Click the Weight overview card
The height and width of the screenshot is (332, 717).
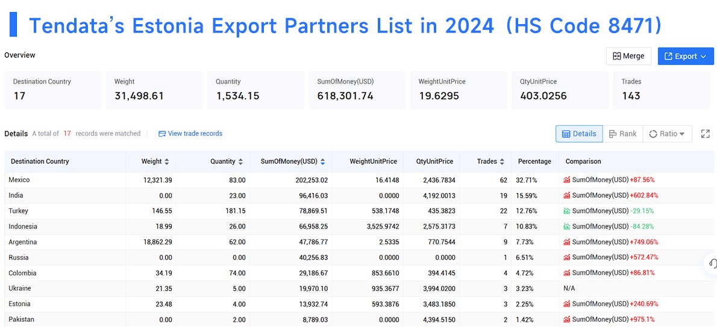click(x=155, y=90)
